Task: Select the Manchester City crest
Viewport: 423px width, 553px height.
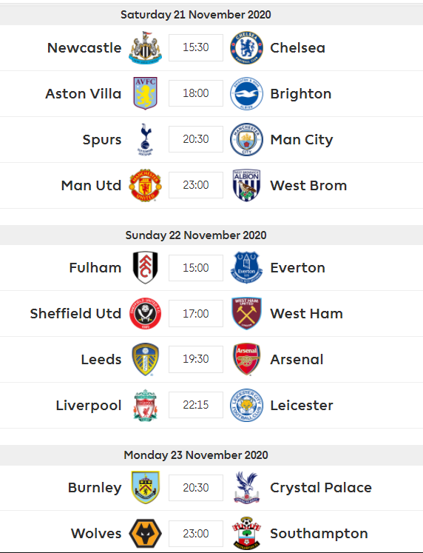Action: coord(246,139)
